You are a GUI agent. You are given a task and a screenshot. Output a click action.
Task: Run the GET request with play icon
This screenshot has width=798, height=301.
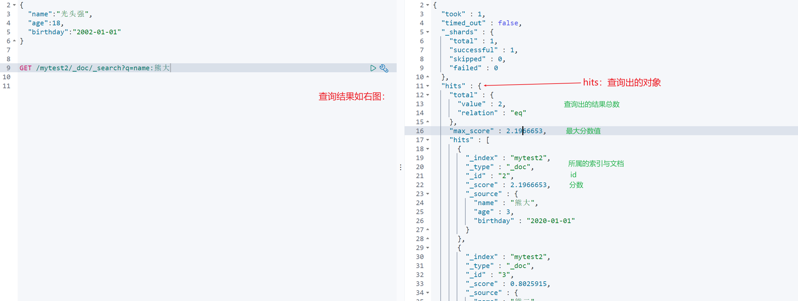click(373, 68)
